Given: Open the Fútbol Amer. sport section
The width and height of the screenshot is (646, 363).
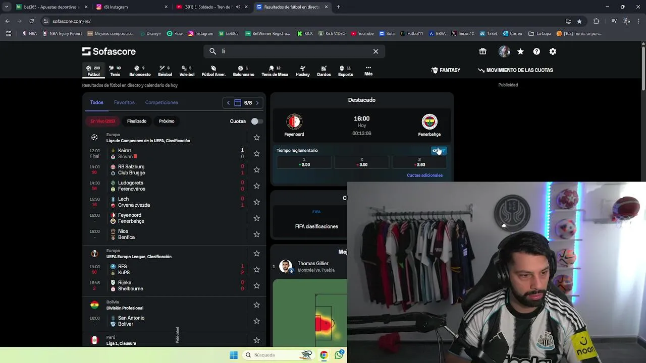Looking at the screenshot, I should tap(213, 71).
